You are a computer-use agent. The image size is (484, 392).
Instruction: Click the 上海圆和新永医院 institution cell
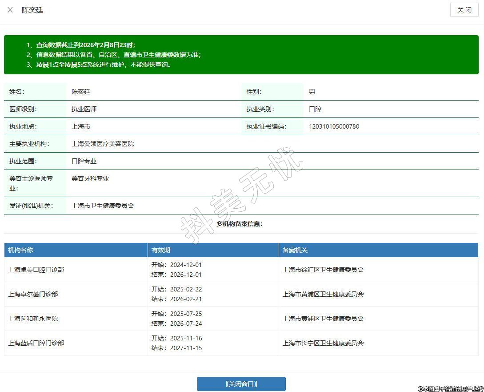coord(33,319)
